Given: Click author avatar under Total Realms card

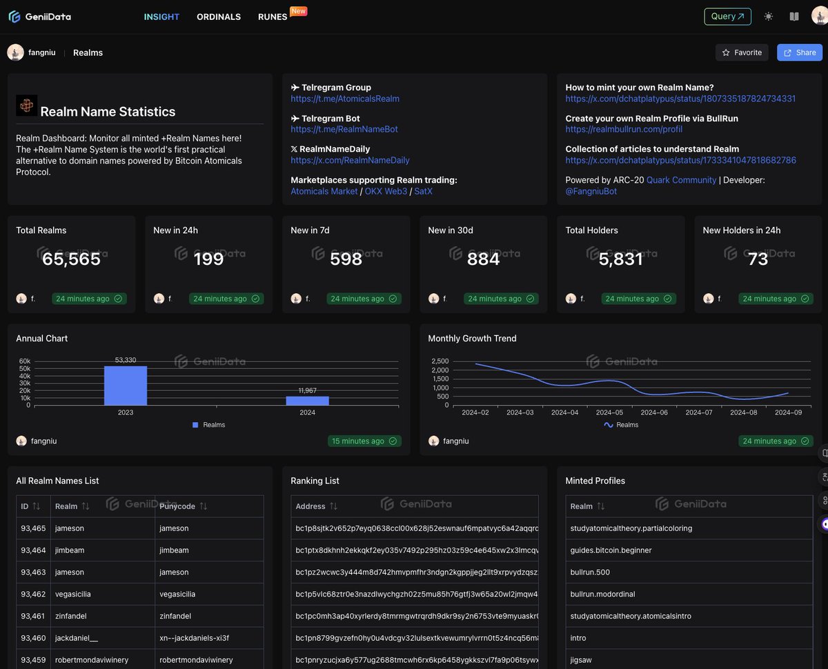Looking at the screenshot, I should 21,299.
